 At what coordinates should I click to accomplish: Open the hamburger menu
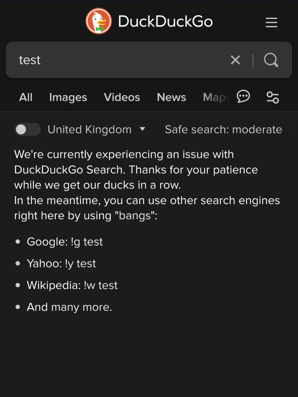[271, 22]
